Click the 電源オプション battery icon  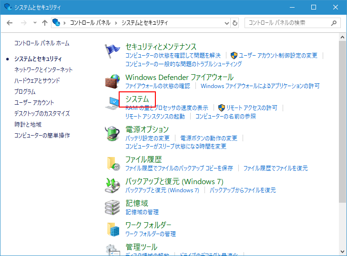click(x=112, y=133)
